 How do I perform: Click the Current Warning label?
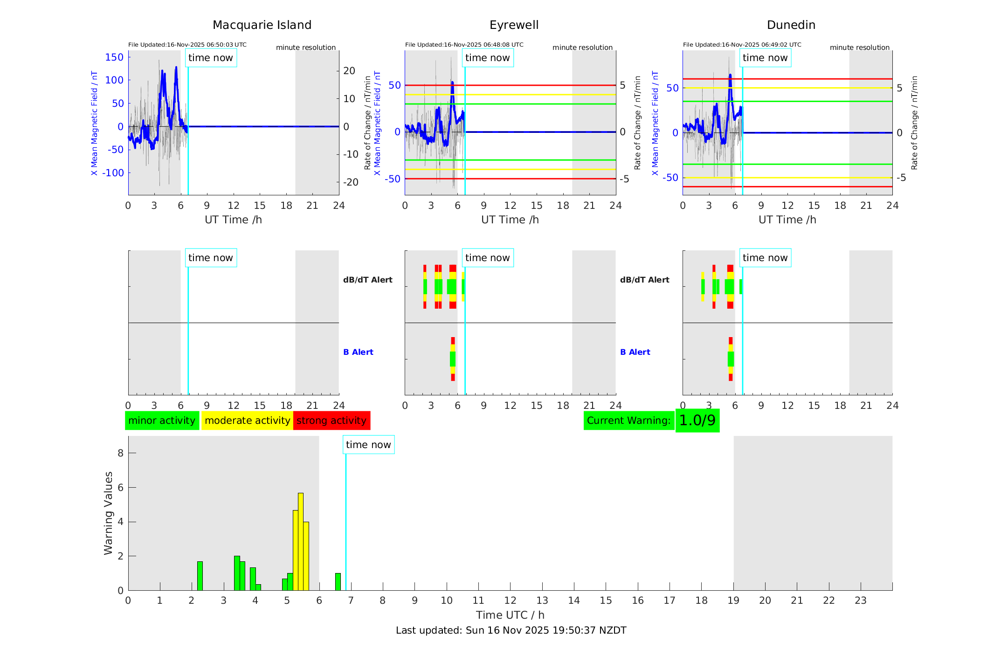pyautogui.click(x=628, y=421)
